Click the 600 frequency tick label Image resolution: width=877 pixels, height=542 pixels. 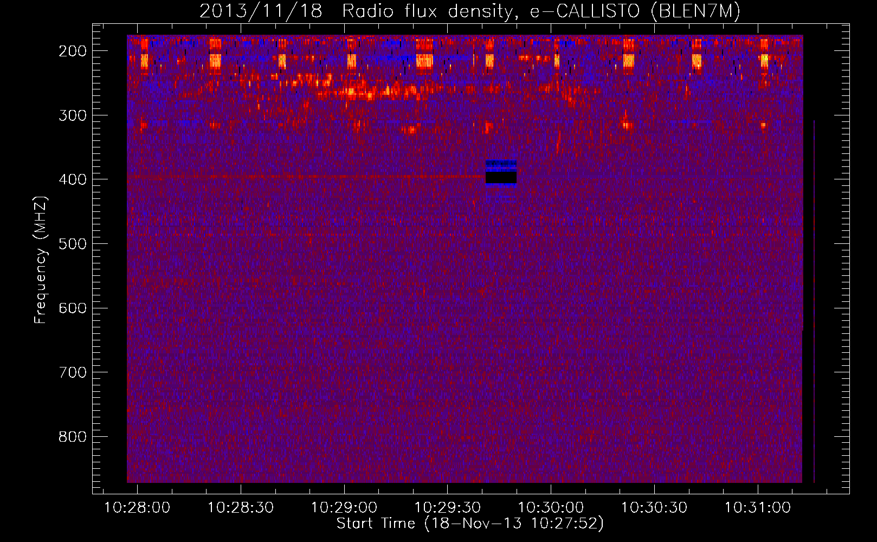[x=73, y=308]
